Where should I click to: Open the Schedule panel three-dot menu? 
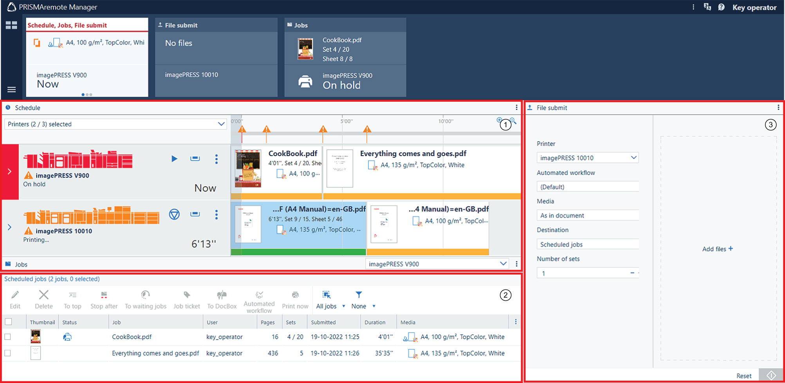[x=516, y=108]
